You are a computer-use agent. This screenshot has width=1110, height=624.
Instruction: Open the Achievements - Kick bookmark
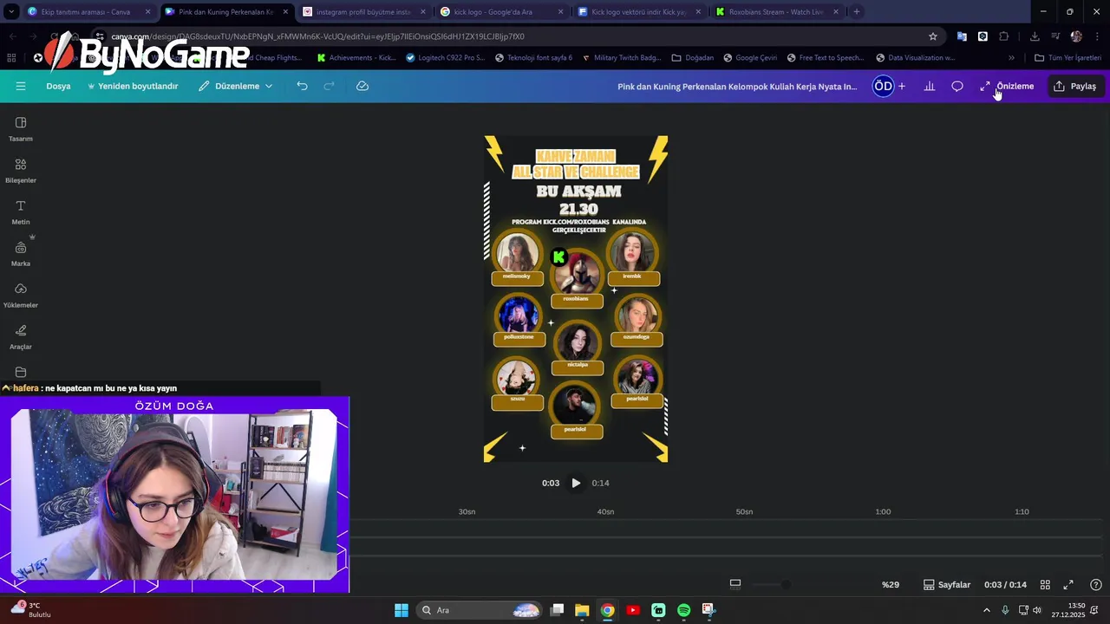[x=357, y=58]
